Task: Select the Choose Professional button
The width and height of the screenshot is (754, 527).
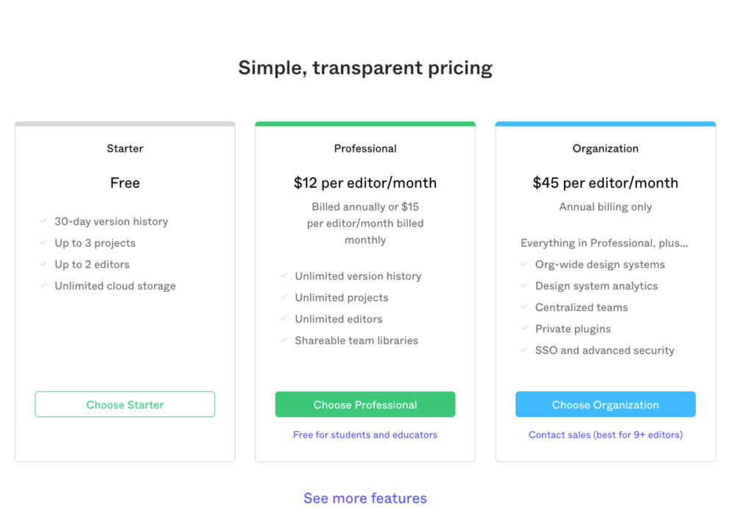Action: coord(365,404)
